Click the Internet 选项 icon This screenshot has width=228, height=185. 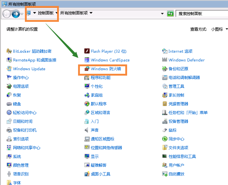[x=165, y=51]
